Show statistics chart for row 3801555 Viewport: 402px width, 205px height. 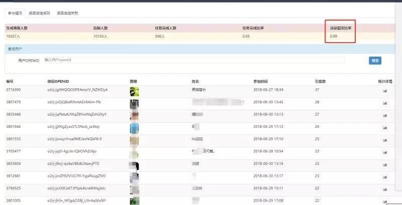pos(384,140)
